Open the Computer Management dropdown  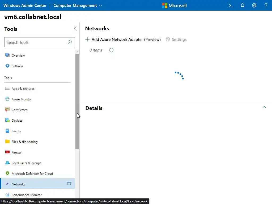[78, 5]
